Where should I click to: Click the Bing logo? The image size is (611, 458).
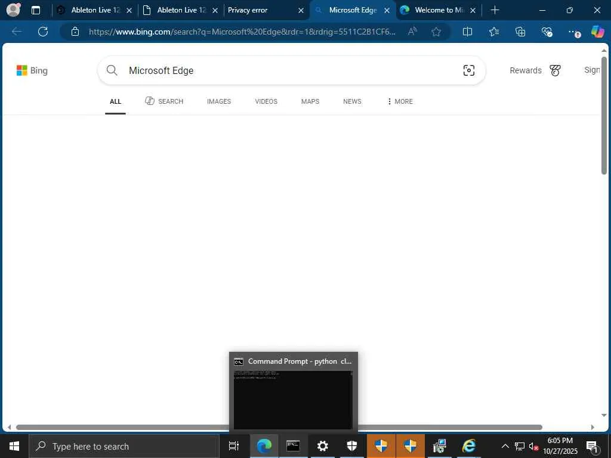(x=32, y=70)
